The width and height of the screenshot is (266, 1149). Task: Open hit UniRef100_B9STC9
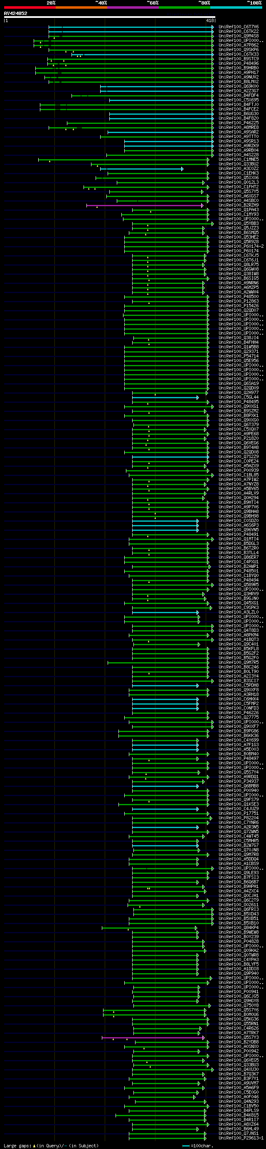click(238, 59)
